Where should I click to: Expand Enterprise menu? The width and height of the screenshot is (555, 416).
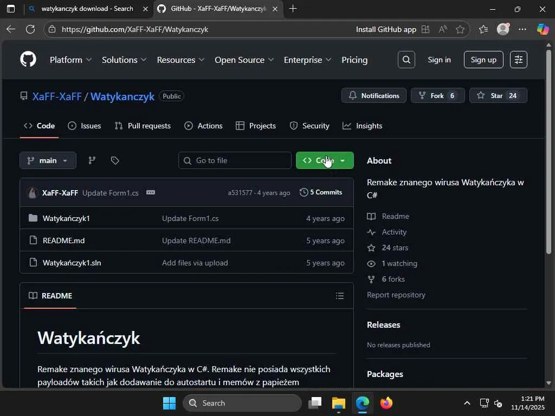pyautogui.click(x=308, y=60)
